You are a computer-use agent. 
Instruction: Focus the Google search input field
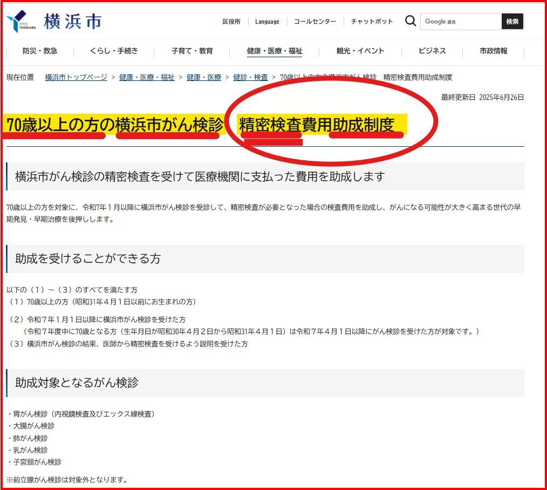[x=461, y=22]
